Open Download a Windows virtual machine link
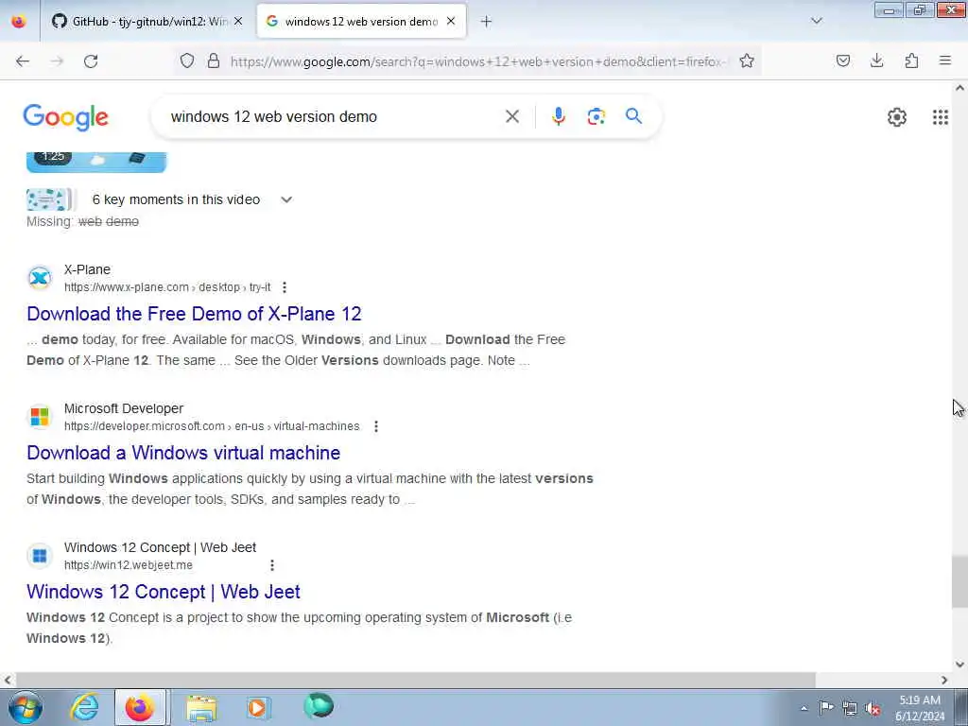This screenshot has height=726, width=968. 183,453
